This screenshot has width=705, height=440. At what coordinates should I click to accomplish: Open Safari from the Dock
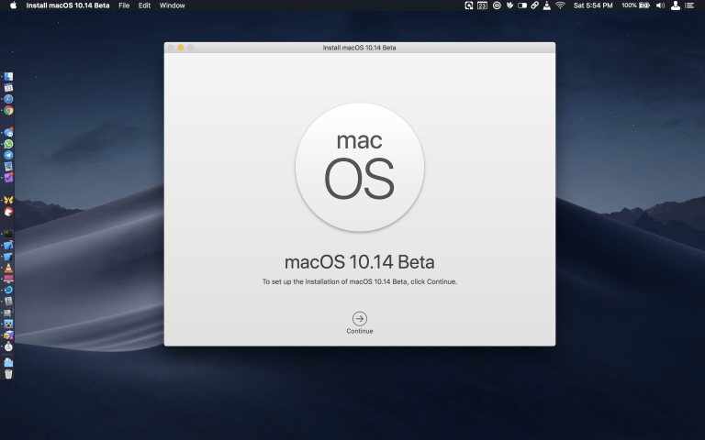point(8,99)
